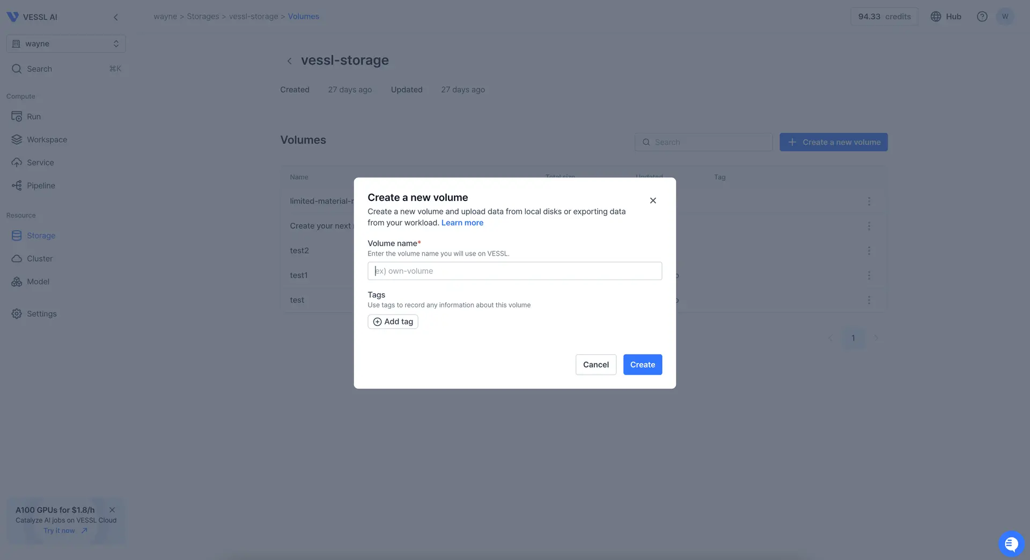
Task: Go to Storages breadcrumb
Action: (x=203, y=17)
